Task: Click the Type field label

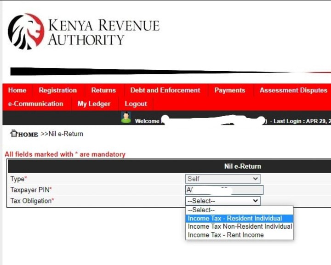Action: [x=18, y=179]
